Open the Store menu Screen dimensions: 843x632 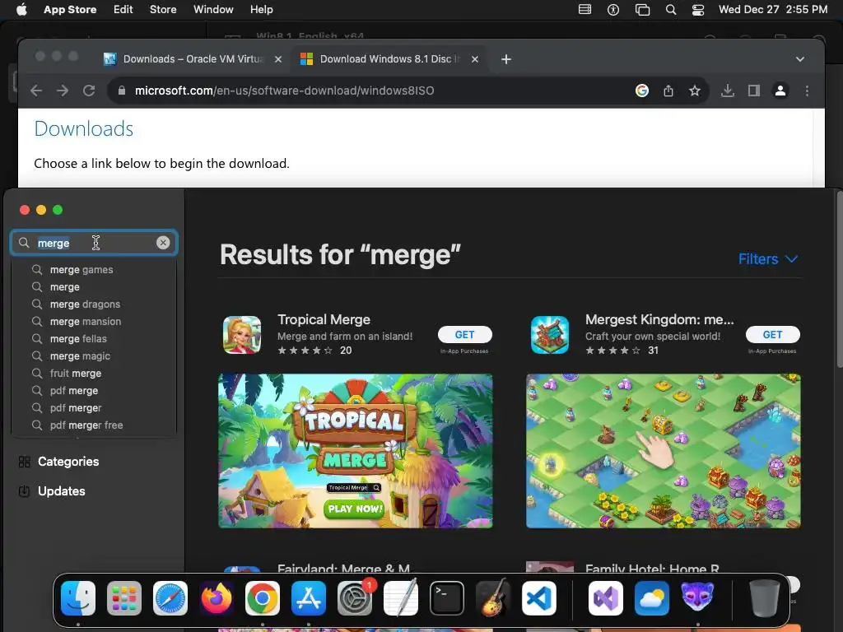163,9
